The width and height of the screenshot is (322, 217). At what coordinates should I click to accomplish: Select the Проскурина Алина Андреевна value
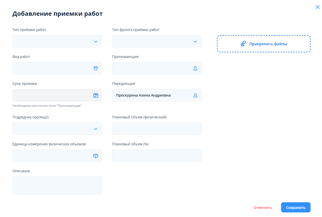coord(143,95)
